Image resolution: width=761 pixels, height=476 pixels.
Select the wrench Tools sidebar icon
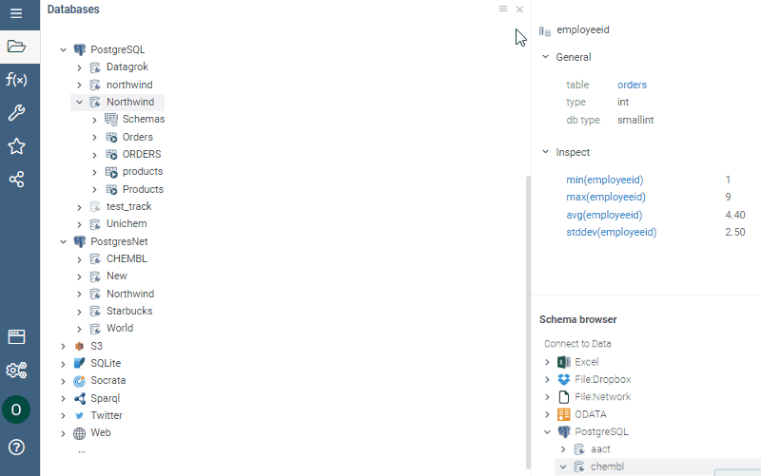tap(16, 113)
